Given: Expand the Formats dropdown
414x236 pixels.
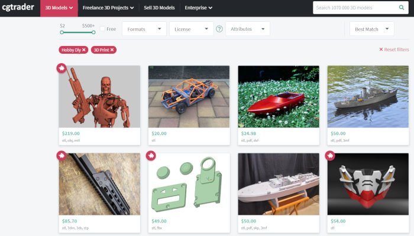Looking at the screenshot, I should point(144,29).
